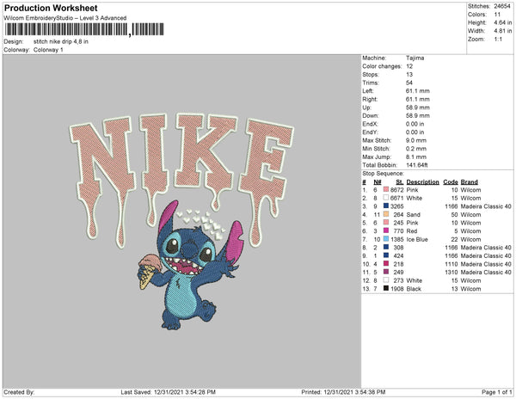Image resolution: width=516 pixels, height=399 pixels.
Task: Click the design name 'stitch nike drip 4,8 in'
Action: [x=60, y=42]
